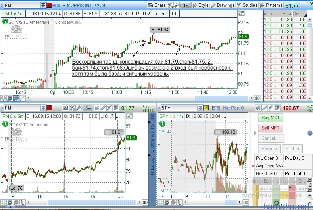The height and width of the screenshot is (210, 313).
Task: Click the PM symbol field on the top chart
Action: click(x=22, y=5)
